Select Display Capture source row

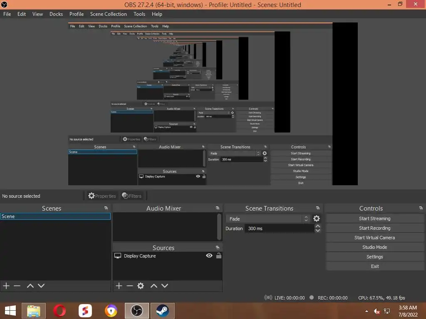click(167, 256)
